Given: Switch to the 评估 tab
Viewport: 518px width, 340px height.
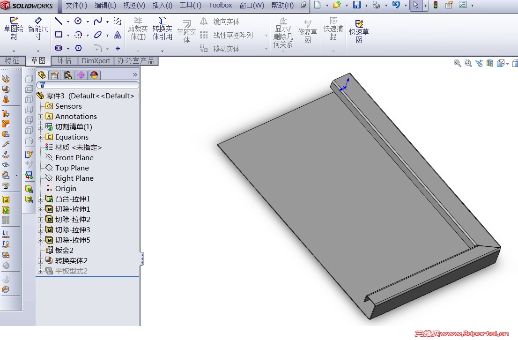Looking at the screenshot, I should (65, 60).
